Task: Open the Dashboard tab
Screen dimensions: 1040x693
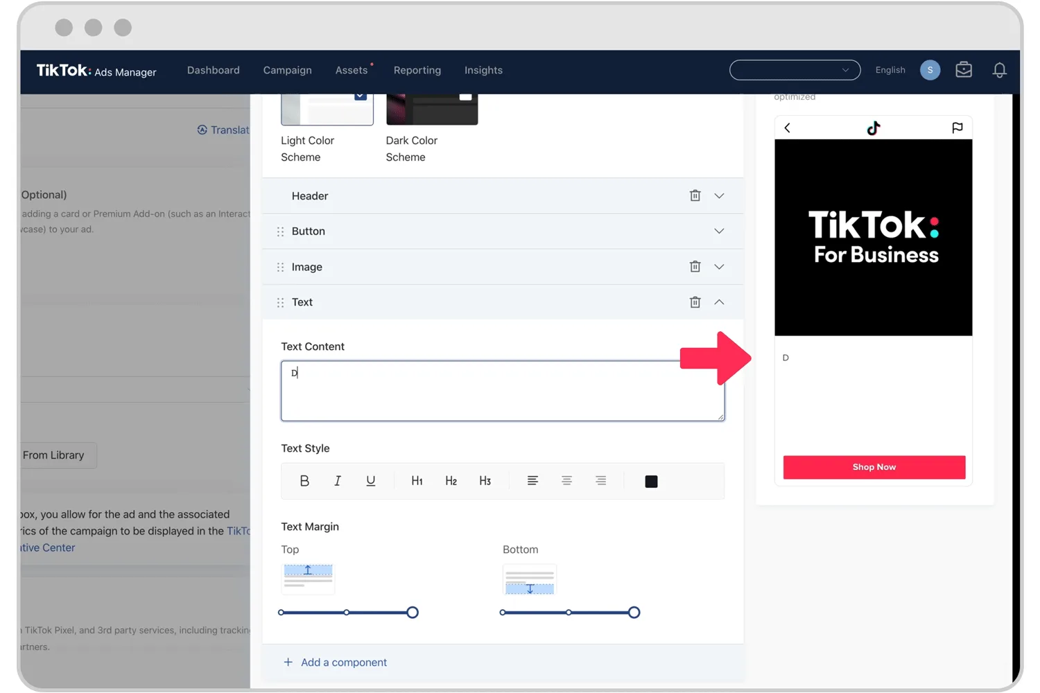Action: click(x=214, y=70)
